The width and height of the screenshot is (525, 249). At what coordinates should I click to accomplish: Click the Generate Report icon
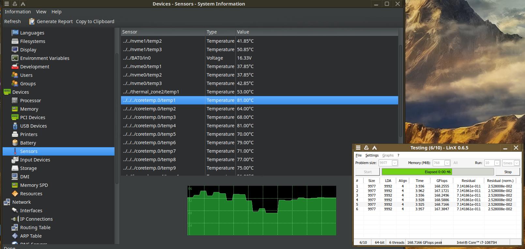[32, 21]
